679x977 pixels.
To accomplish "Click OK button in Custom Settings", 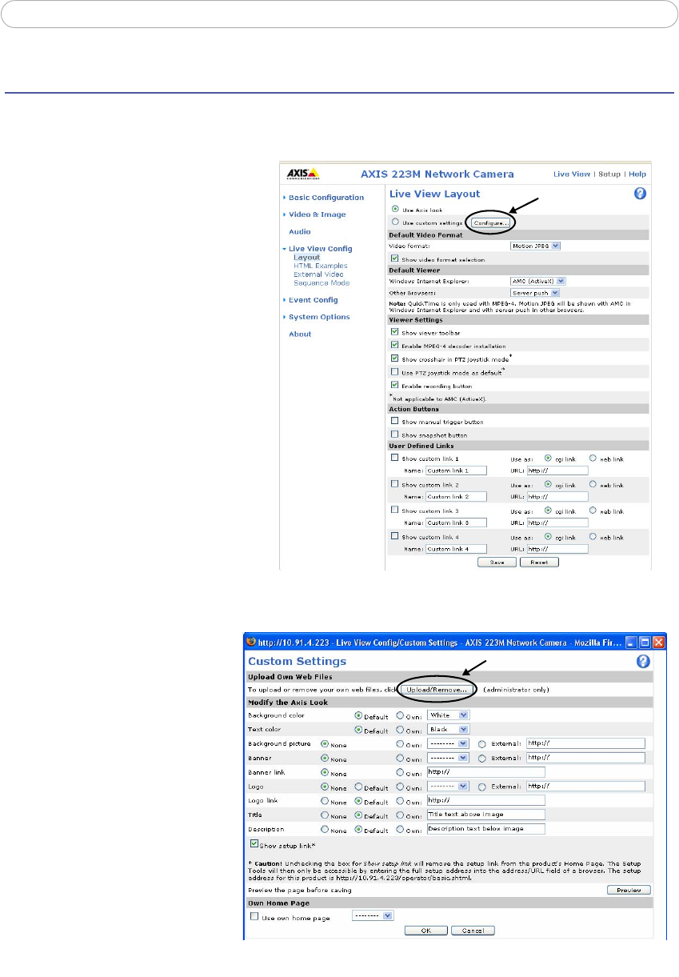I will (x=425, y=931).
